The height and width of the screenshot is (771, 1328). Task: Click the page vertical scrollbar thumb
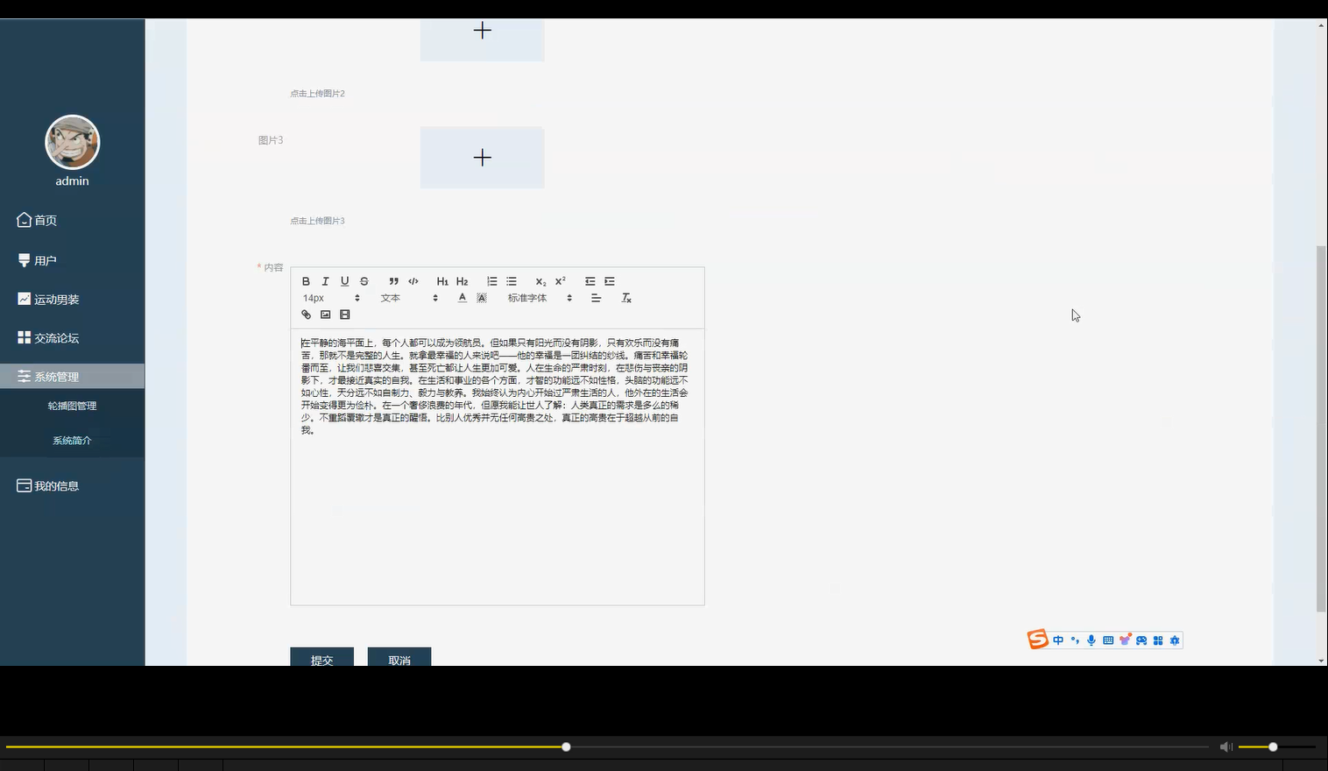pyautogui.click(x=1321, y=428)
